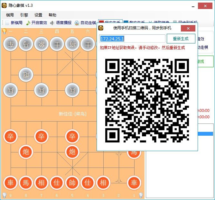The height and width of the screenshot is (200, 215).
Task: Start a new game with 新棋局
Action: (x=14, y=23)
